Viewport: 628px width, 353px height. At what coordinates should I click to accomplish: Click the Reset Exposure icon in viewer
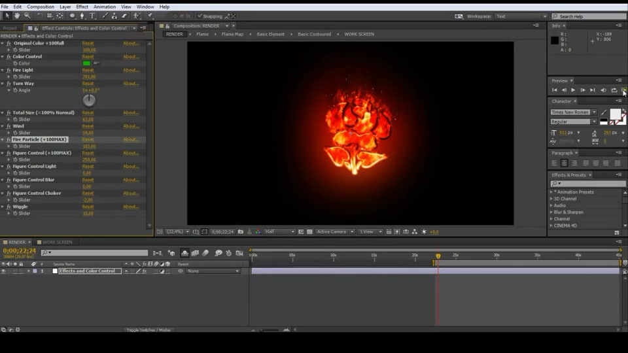pyautogui.click(x=424, y=231)
